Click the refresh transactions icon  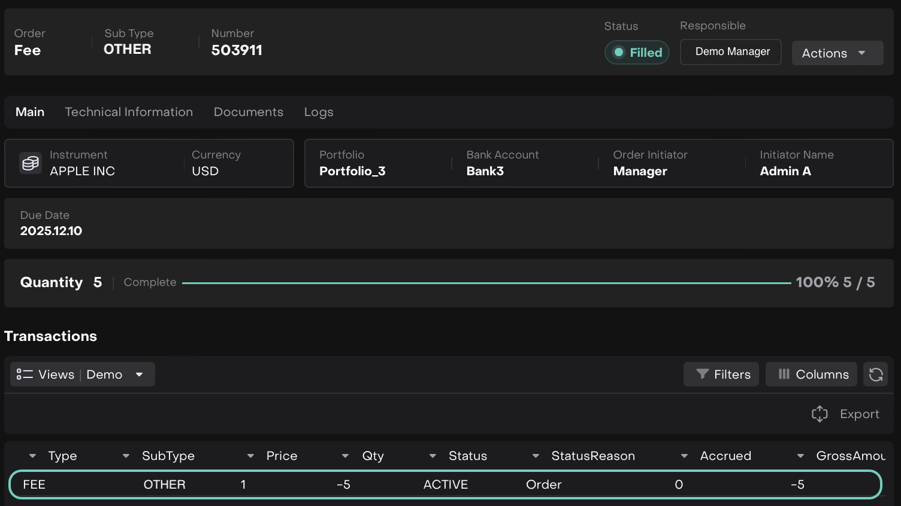875,374
